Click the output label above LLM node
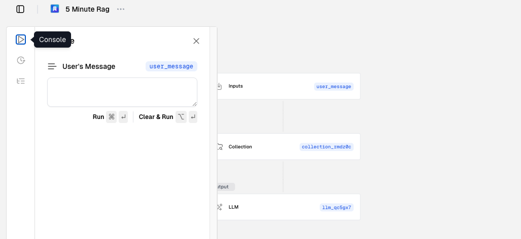 tap(224, 187)
